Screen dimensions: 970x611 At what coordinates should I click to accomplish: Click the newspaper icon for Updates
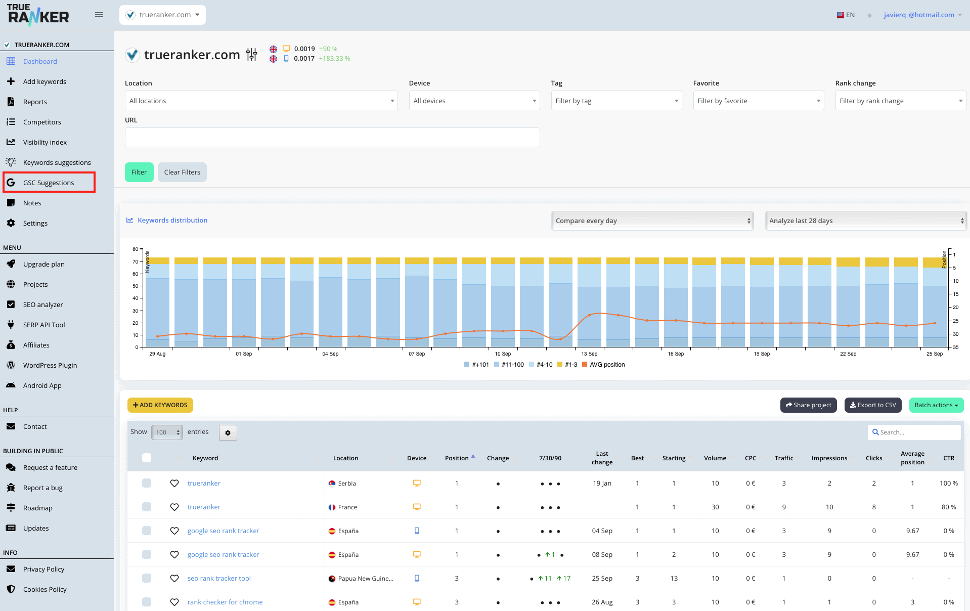tap(11, 528)
